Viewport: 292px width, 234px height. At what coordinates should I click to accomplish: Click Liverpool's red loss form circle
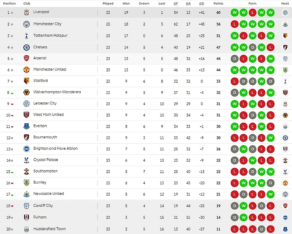point(252,13)
